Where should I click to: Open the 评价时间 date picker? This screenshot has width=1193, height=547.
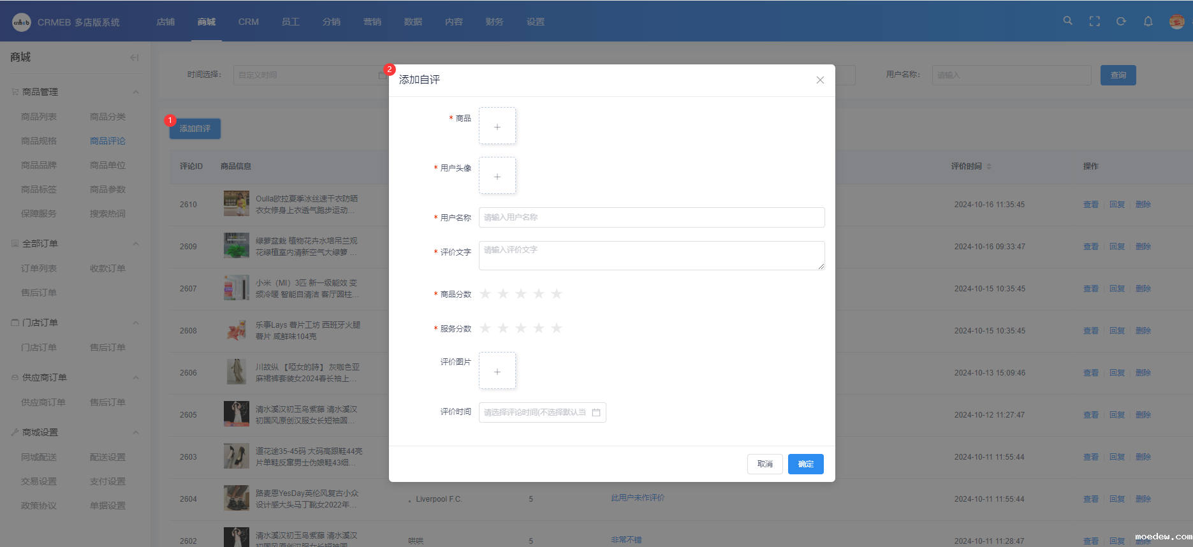542,412
